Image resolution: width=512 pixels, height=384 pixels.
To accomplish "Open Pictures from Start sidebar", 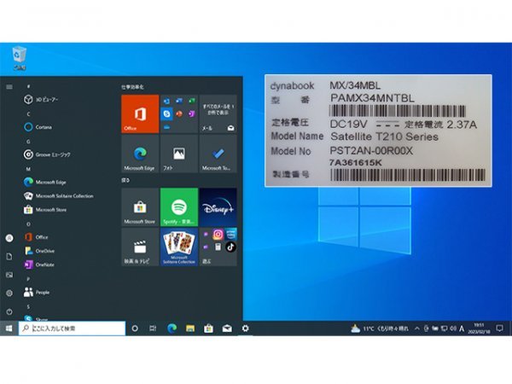I will [x=9, y=275].
